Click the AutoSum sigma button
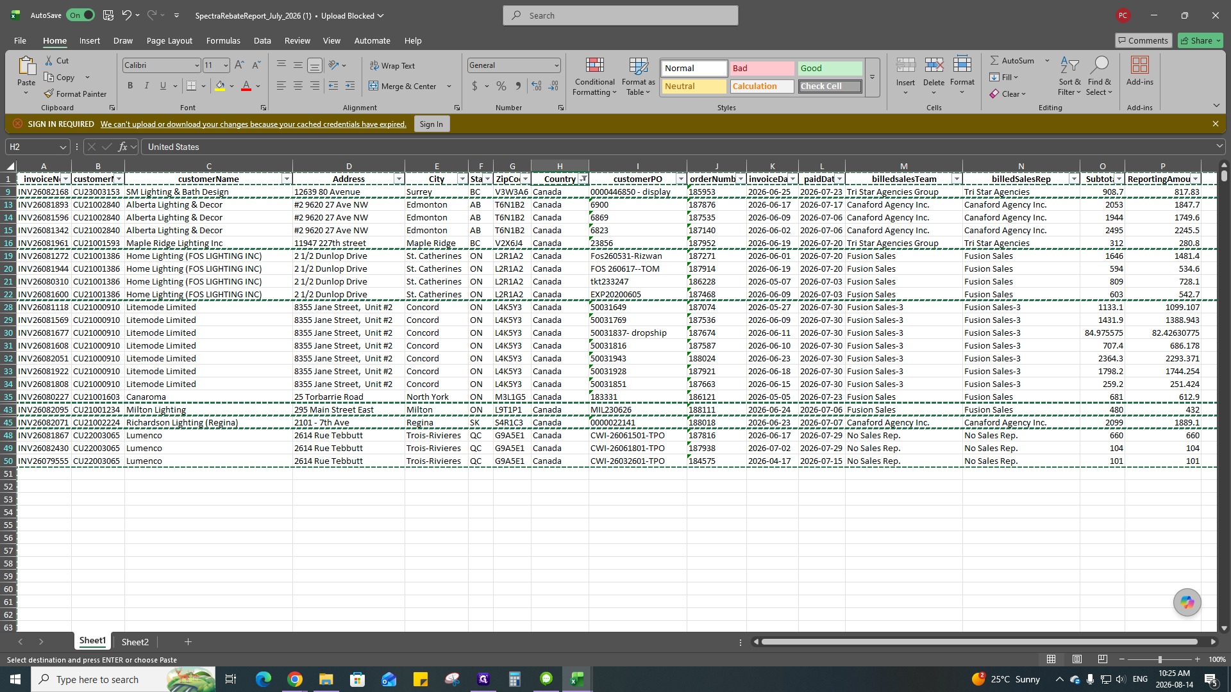This screenshot has width=1231, height=692. click(x=1012, y=60)
